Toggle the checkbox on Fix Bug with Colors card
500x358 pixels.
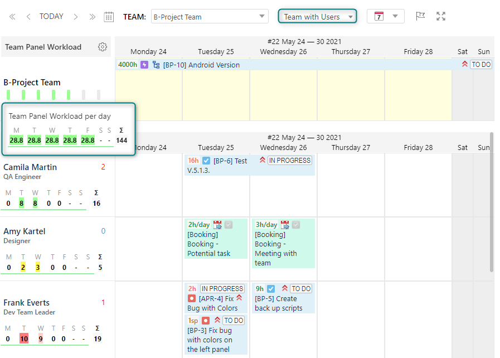coord(192,299)
